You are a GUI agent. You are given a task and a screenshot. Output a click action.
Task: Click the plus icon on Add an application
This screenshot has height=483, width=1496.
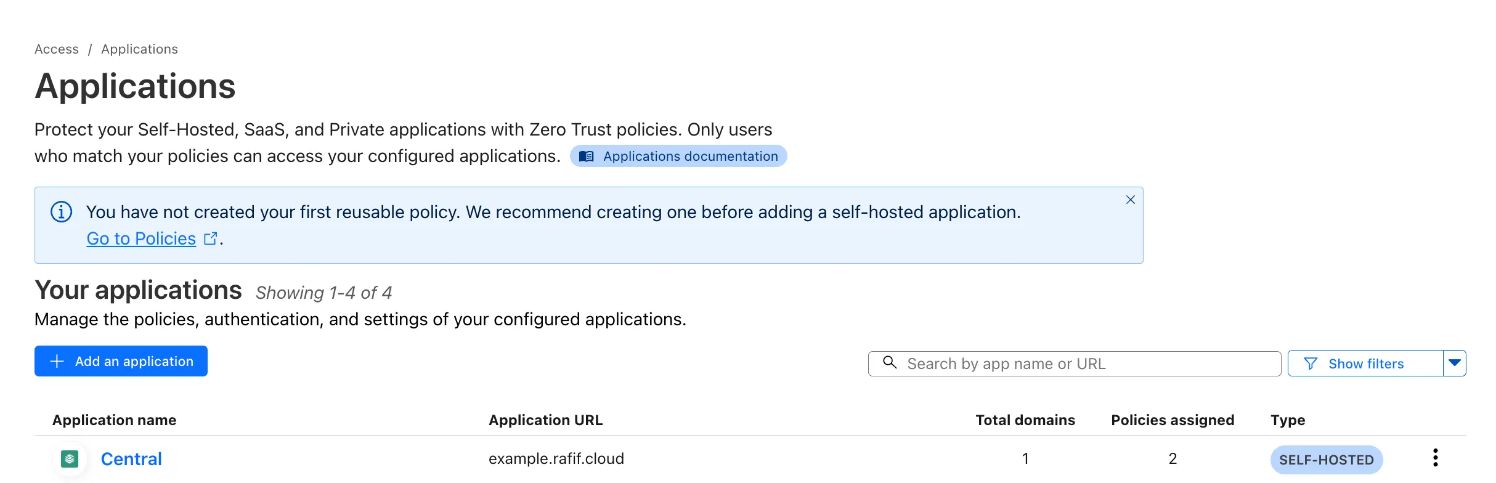57,362
